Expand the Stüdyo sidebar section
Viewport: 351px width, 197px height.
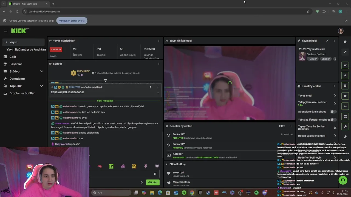(x=42, y=71)
